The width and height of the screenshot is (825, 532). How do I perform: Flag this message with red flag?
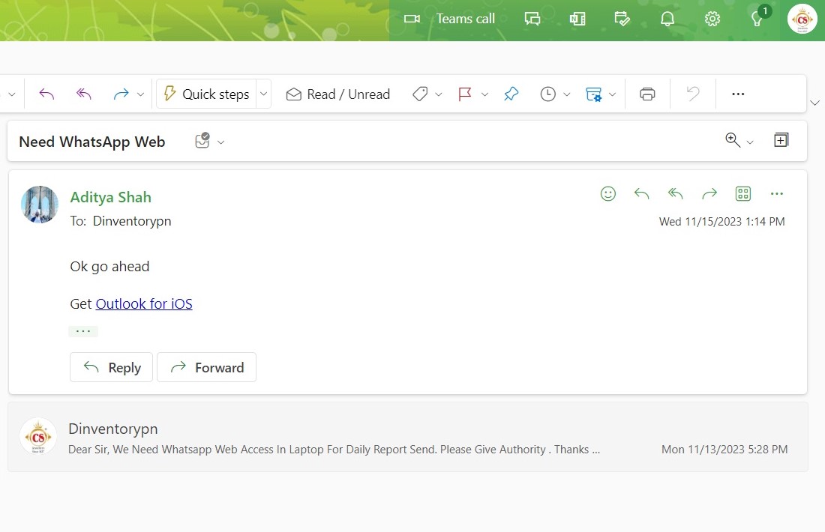pos(465,94)
